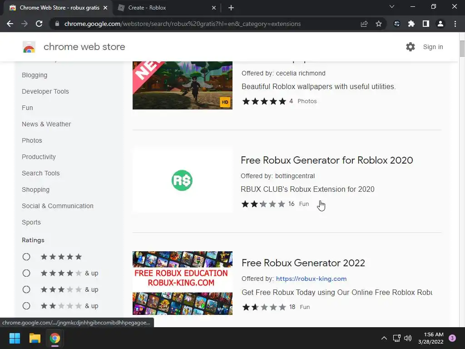Select the Social & Communication category
This screenshot has height=349, width=465.
[58, 206]
